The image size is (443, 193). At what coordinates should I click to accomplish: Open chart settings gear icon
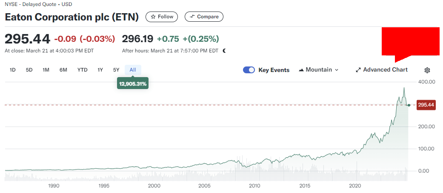[x=427, y=70]
